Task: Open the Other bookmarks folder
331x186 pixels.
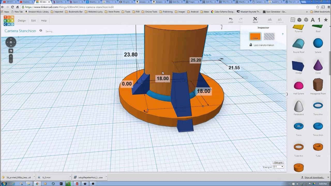Action: pyautogui.click(x=320, y=12)
